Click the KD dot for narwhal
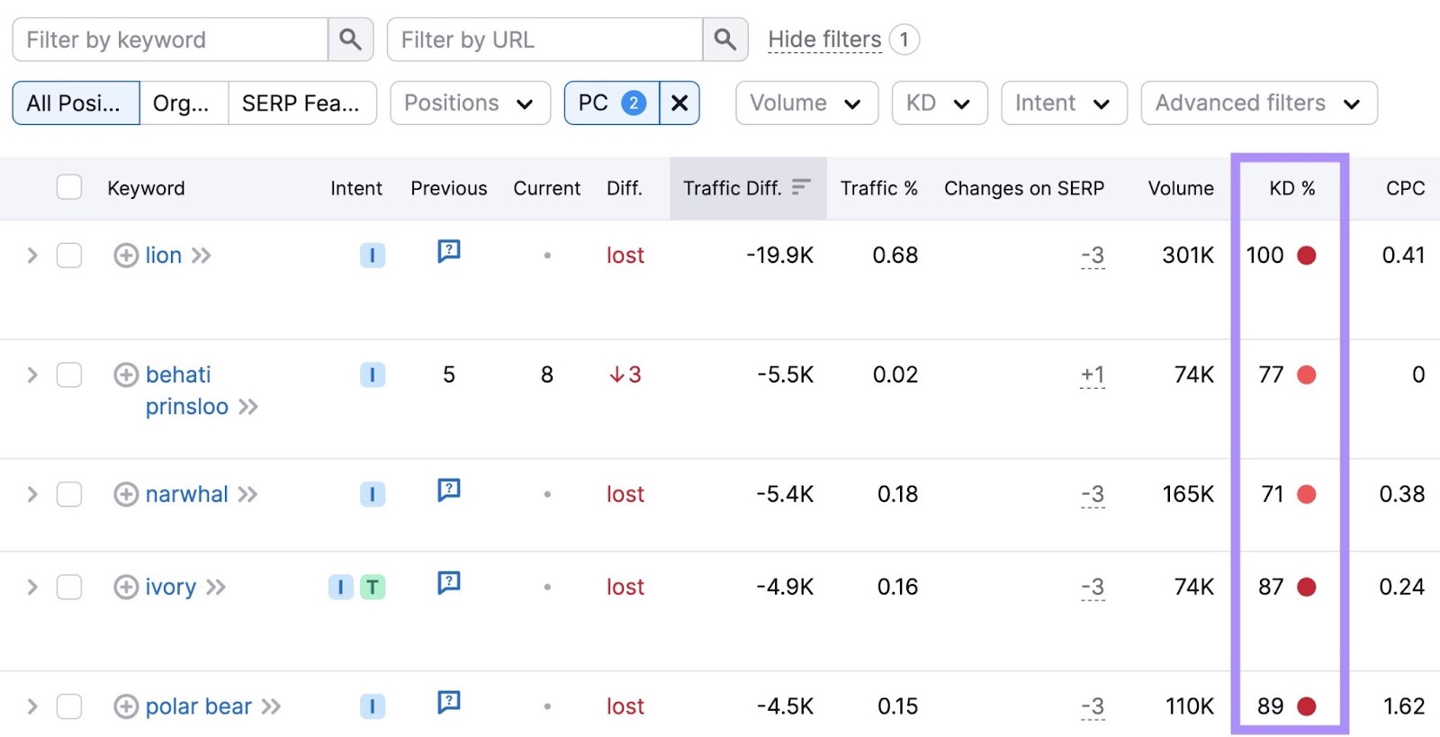This screenshot has height=737, width=1440. pos(1307,494)
